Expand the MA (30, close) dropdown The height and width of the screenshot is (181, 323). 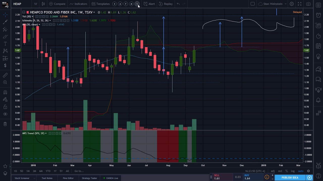click(39, 25)
